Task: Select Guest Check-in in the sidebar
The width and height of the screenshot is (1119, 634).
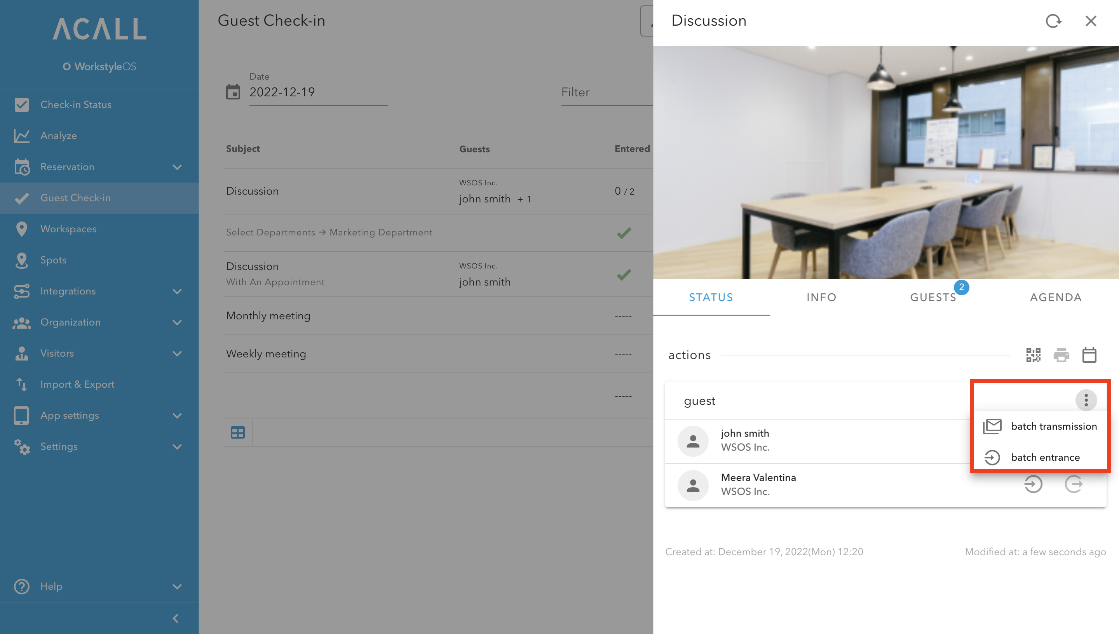Action: [99, 198]
